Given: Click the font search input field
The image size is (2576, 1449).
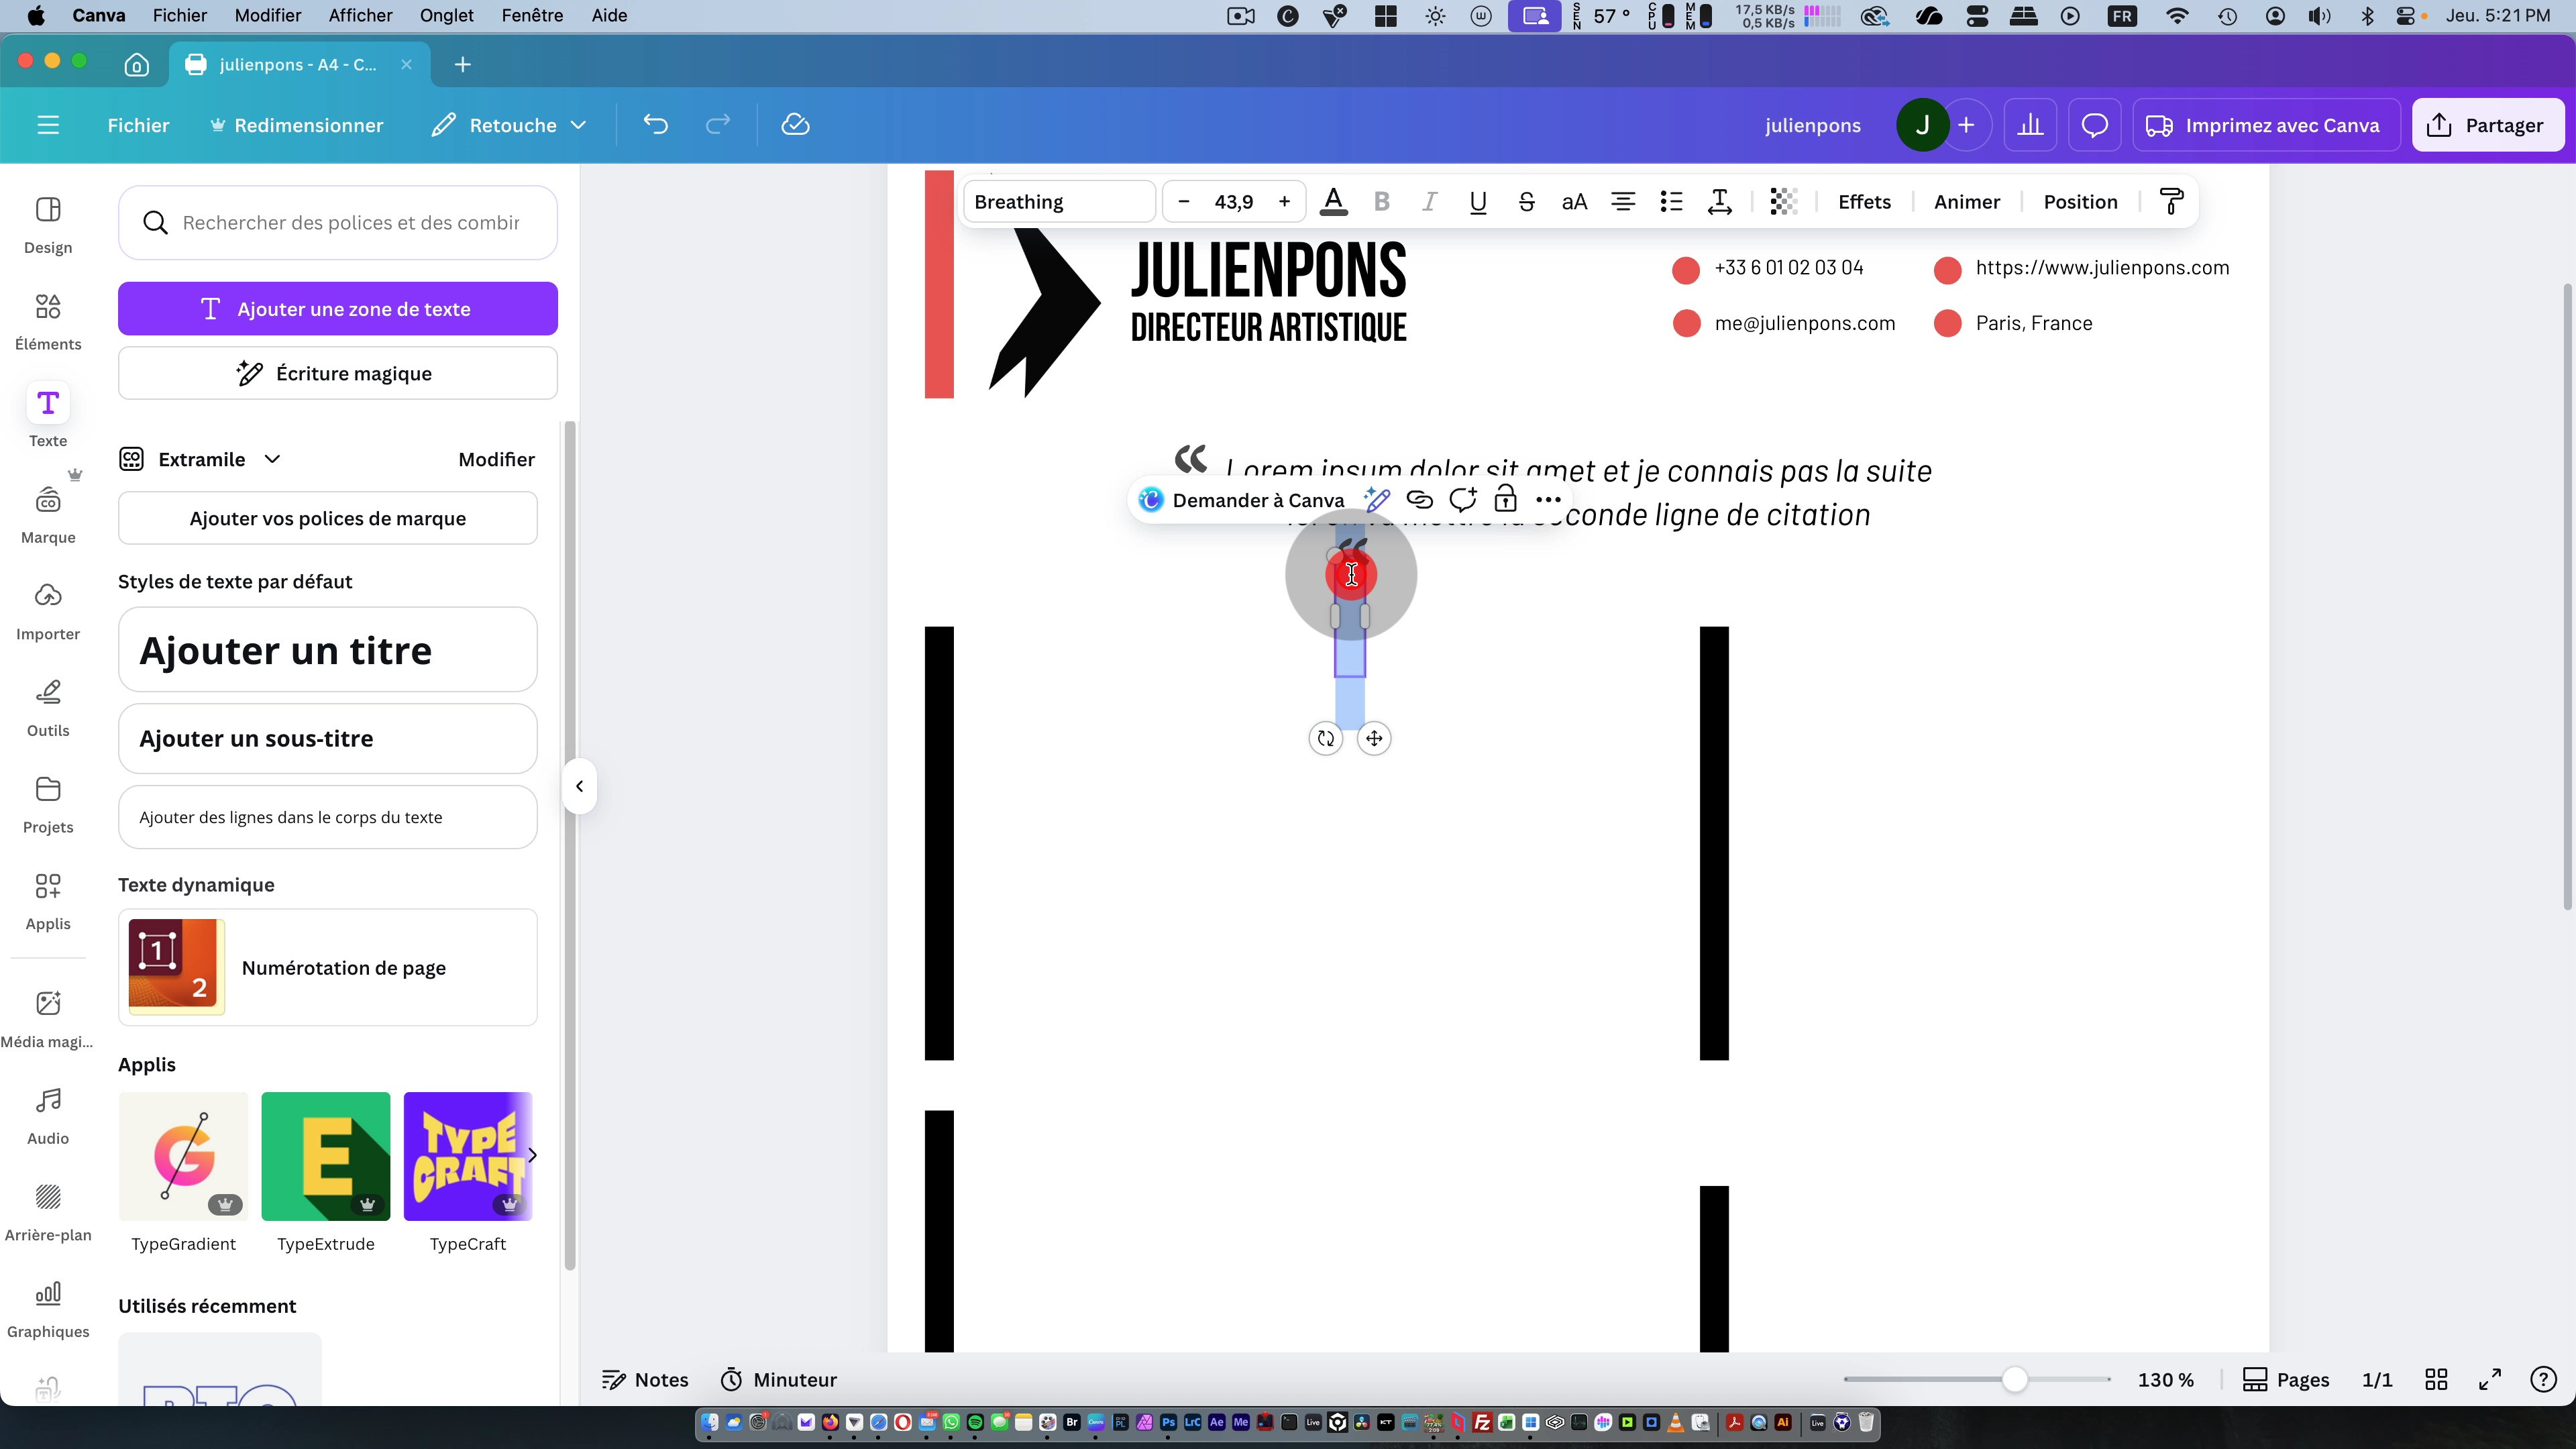Looking at the screenshot, I should 350,223.
